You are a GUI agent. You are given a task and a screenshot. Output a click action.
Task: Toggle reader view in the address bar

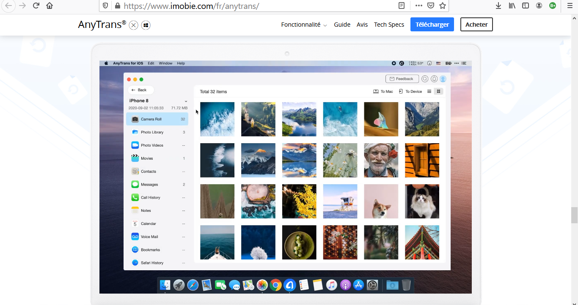tap(402, 6)
